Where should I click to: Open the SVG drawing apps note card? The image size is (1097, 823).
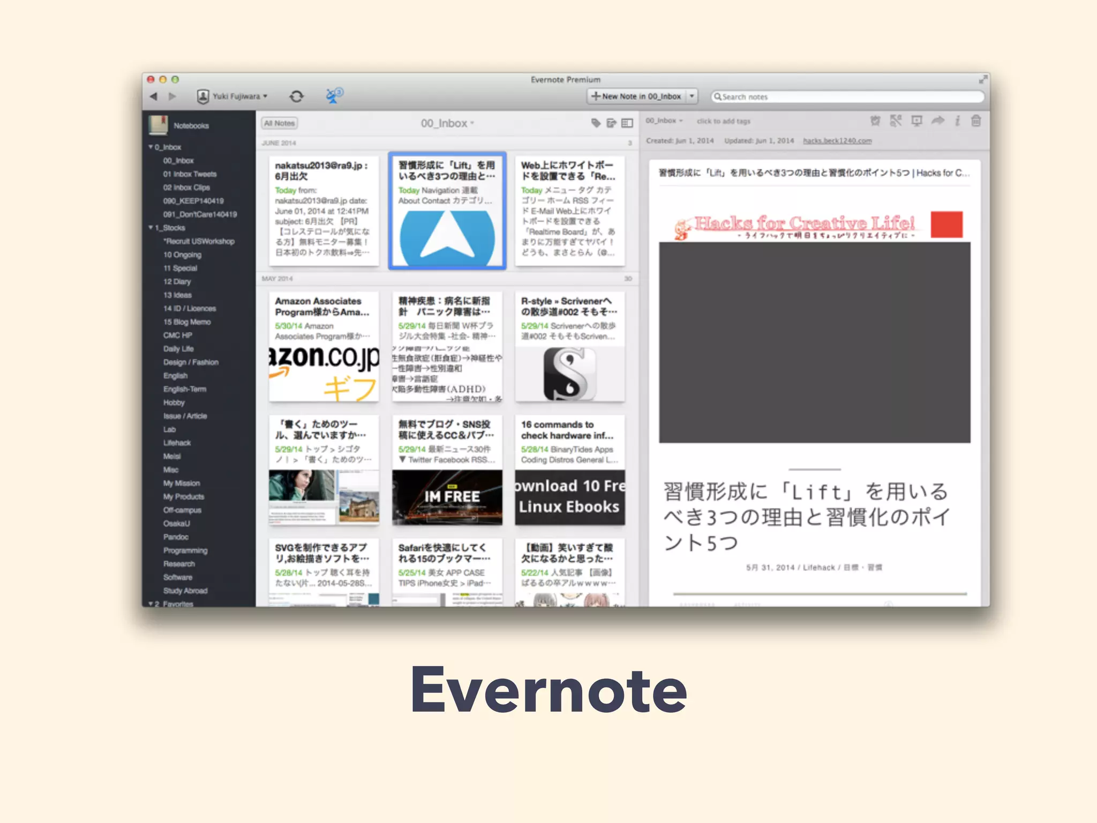324,572
